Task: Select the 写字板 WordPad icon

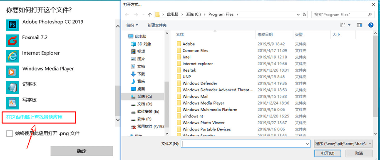Action: click(x=12, y=102)
